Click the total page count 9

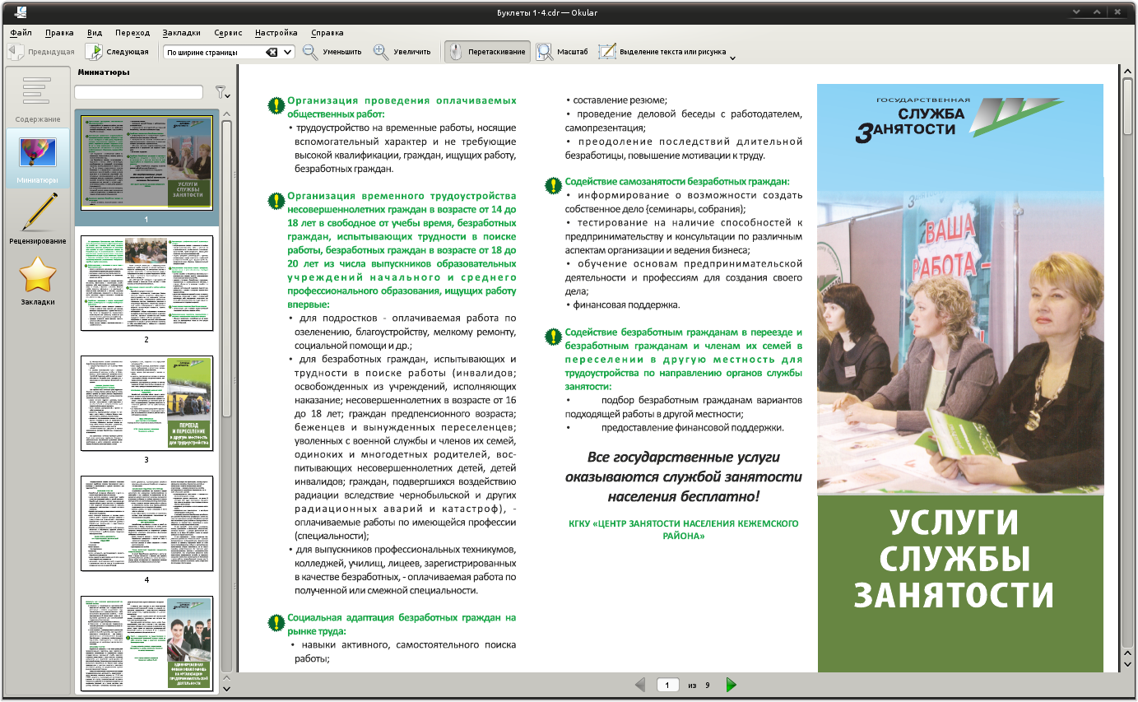[707, 685]
